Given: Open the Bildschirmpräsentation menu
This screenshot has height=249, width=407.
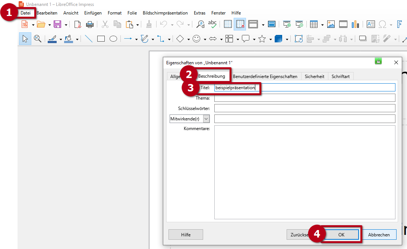Looking at the screenshot, I should coord(165,13).
